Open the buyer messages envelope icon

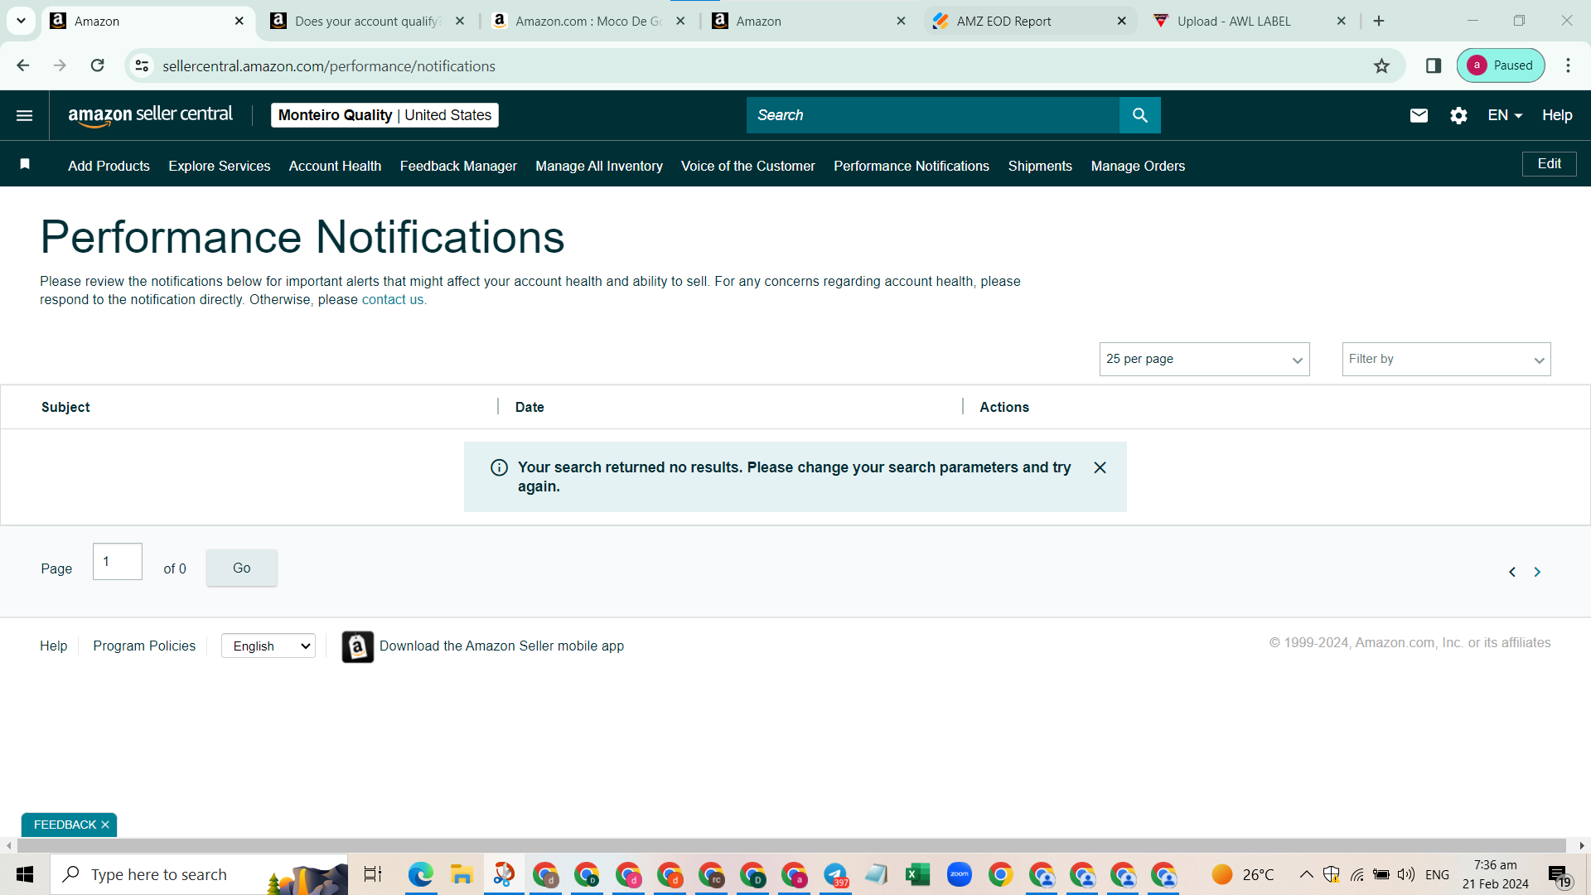click(1419, 115)
